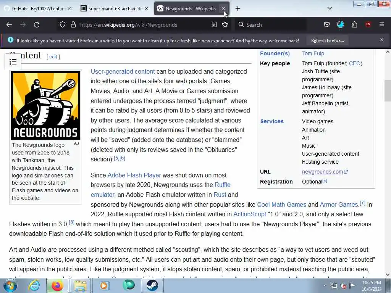This screenshot has height=293, width=391.
Task: List all tabs with the chevron
Action: tap(330, 8)
